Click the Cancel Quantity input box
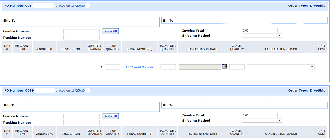 click(x=237, y=67)
